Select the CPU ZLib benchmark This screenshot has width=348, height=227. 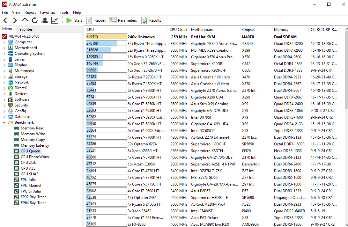point(28,163)
